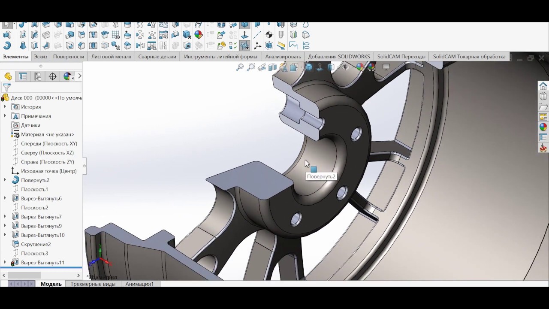549x309 pixels.
Task: Open the FeatureManager design tree tab
Action: (8, 76)
